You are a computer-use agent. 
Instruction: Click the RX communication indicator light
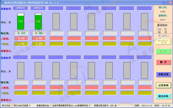tap(160, 29)
